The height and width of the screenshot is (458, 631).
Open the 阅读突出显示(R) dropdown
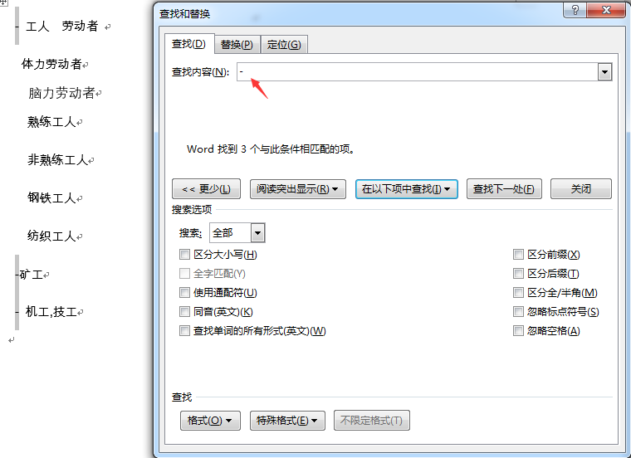pyautogui.click(x=298, y=189)
